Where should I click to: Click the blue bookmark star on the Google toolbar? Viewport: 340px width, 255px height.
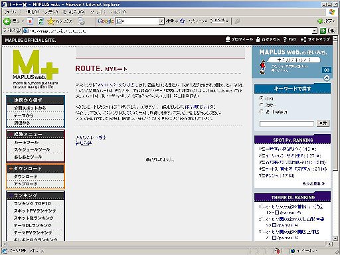point(183,21)
